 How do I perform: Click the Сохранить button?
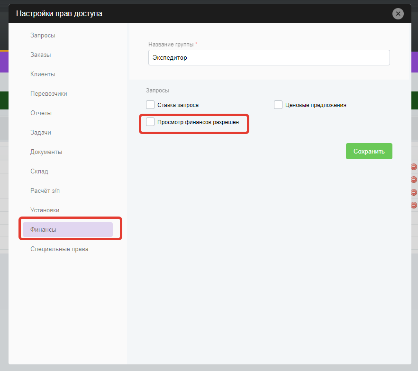pyautogui.click(x=369, y=151)
